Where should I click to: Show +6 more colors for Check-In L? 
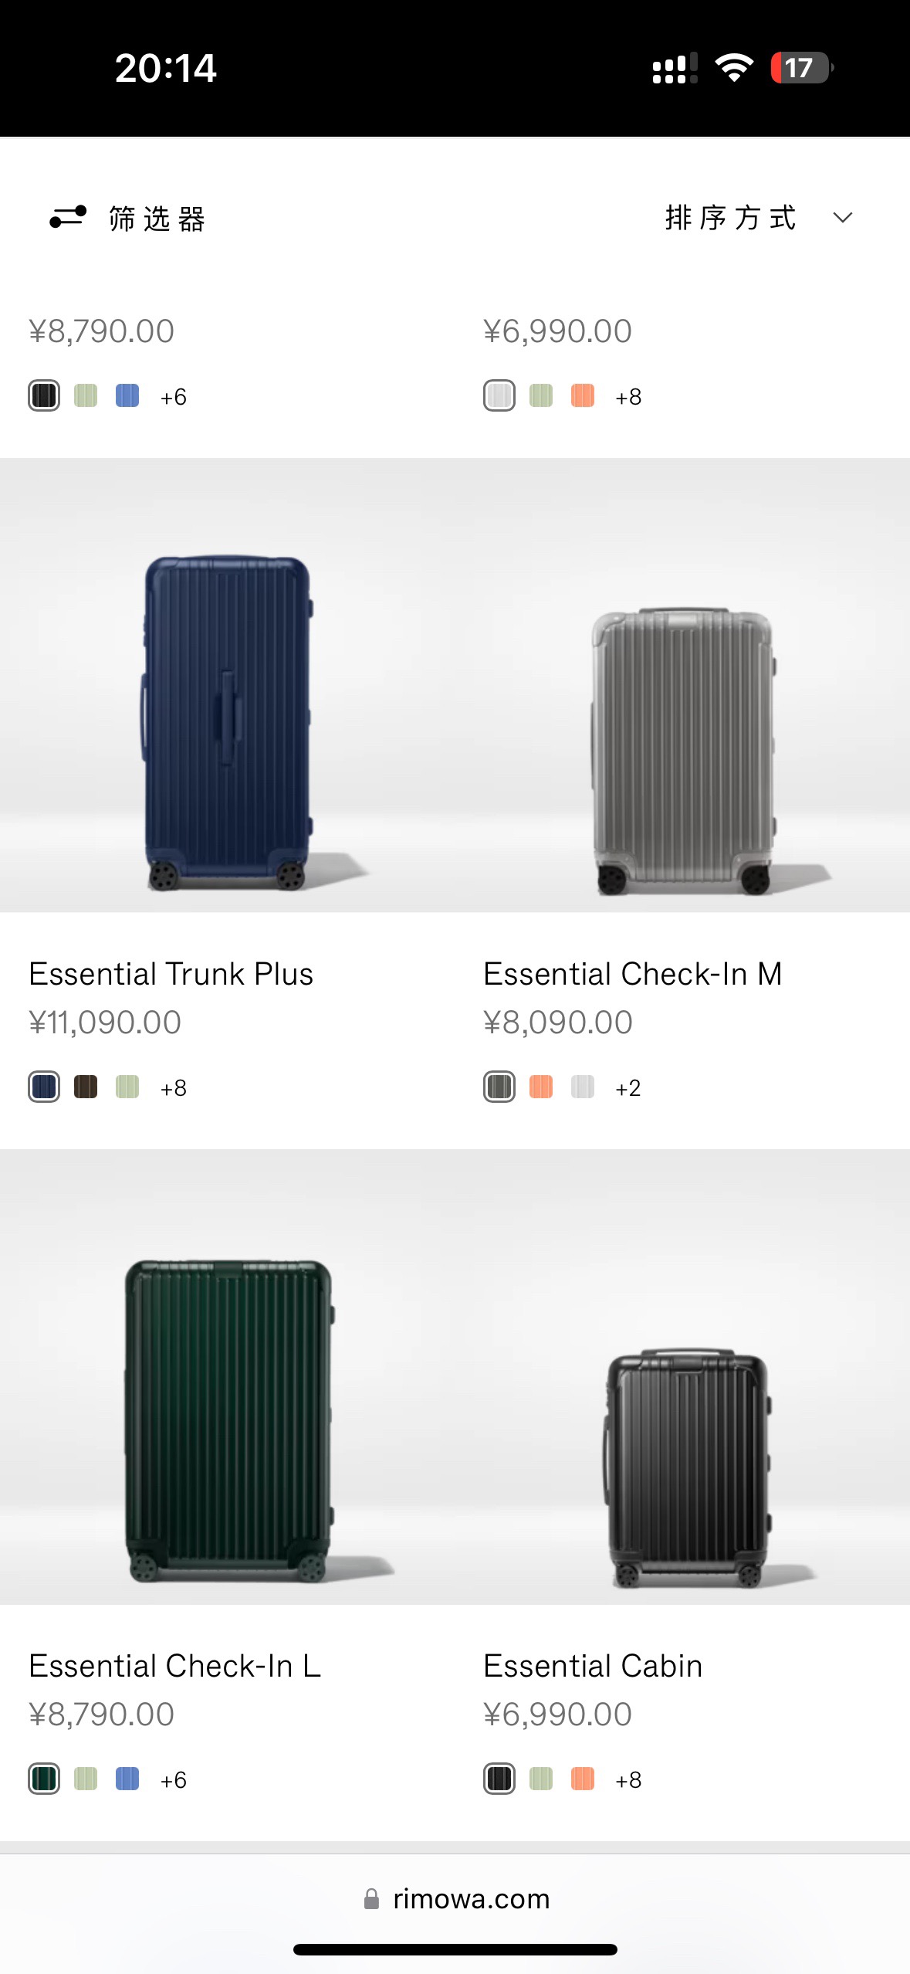point(174,1779)
